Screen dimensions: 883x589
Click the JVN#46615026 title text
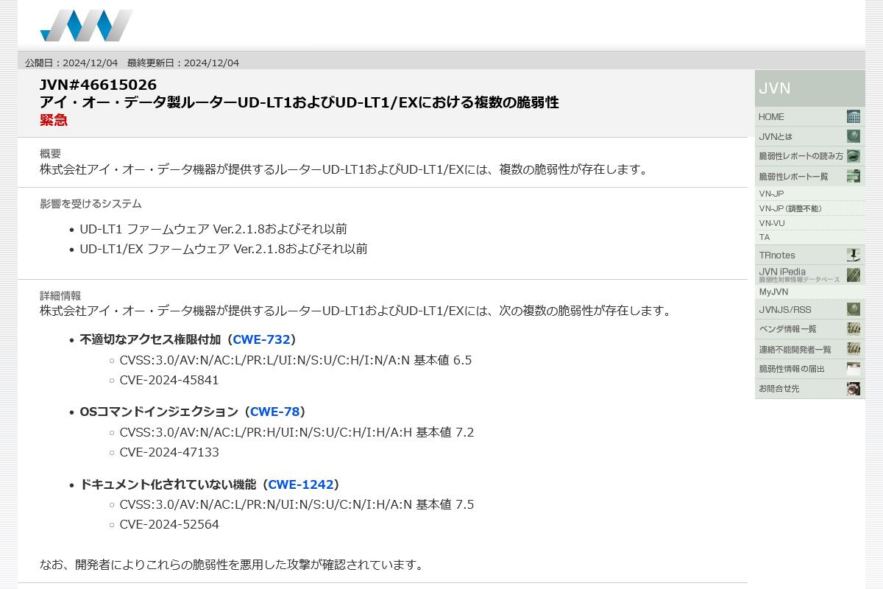point(98,85)
